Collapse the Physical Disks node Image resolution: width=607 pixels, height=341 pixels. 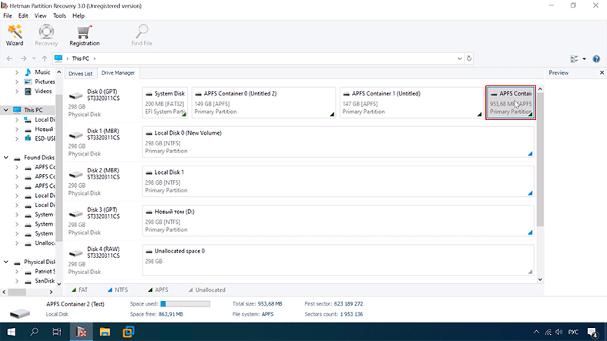[6, 262]
